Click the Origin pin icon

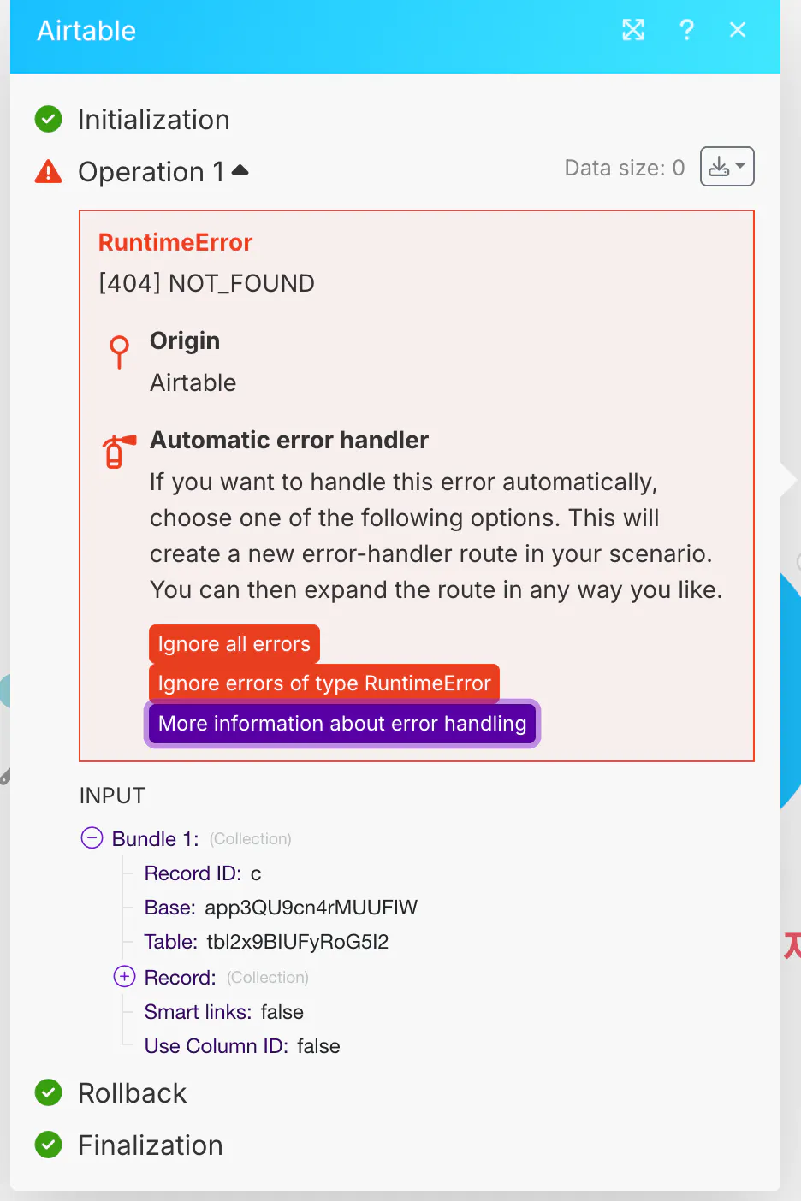(120, 351)
